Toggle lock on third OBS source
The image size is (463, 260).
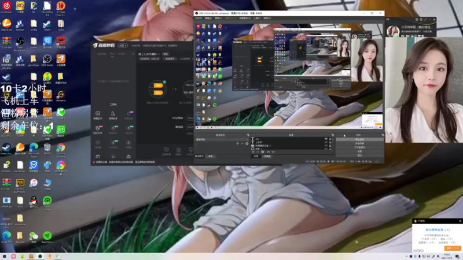[330, 146]
